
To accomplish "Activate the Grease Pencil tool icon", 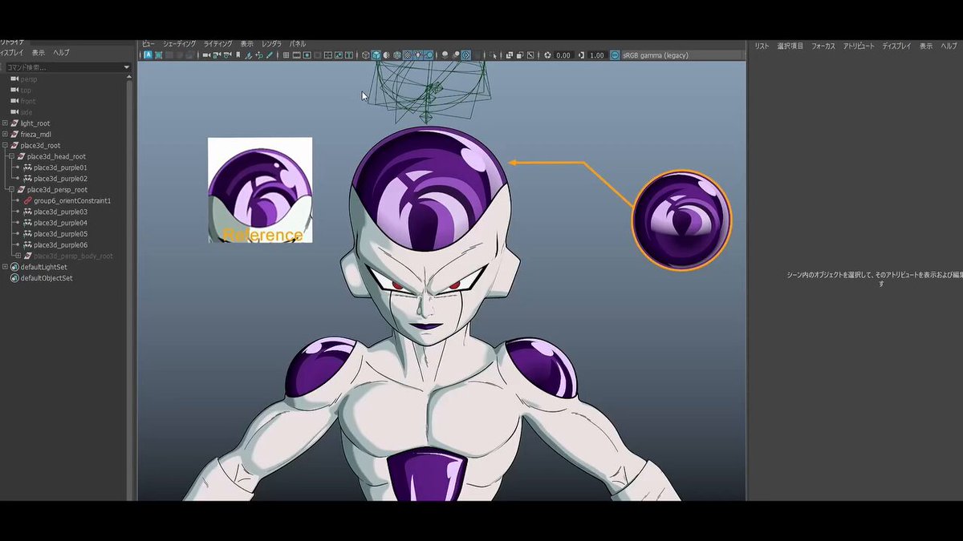I will click(x=269, y=55).
